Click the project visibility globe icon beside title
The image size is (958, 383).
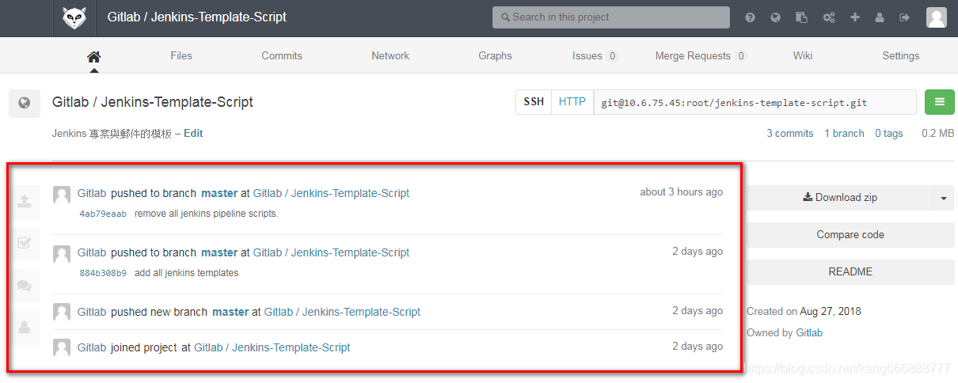pos(25,103)
